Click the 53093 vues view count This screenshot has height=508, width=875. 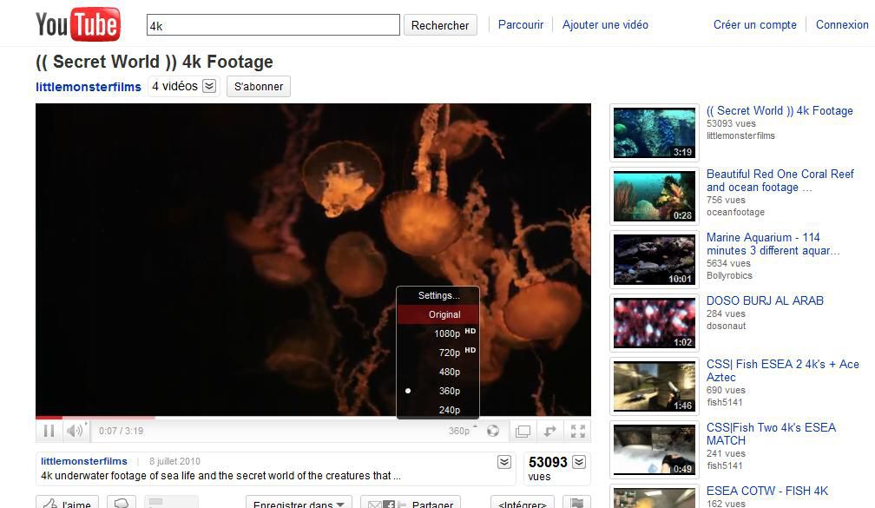coord(548,468)
